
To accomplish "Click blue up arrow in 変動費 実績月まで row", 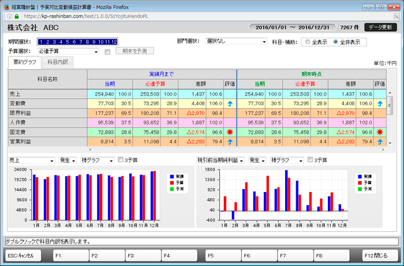I will click(230, 104).
